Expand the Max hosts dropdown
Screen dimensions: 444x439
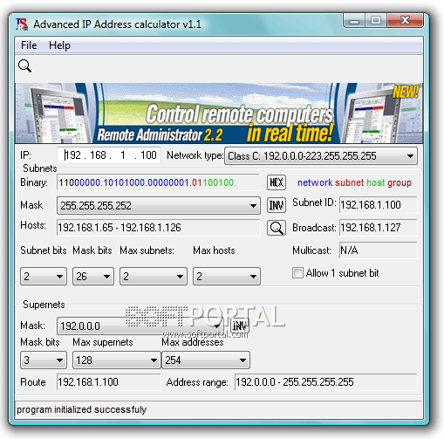227,276
